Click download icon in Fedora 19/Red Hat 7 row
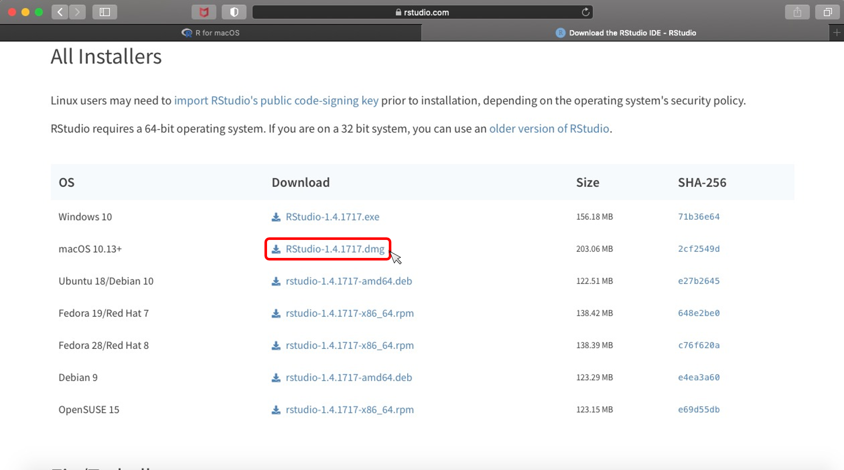 276,313
